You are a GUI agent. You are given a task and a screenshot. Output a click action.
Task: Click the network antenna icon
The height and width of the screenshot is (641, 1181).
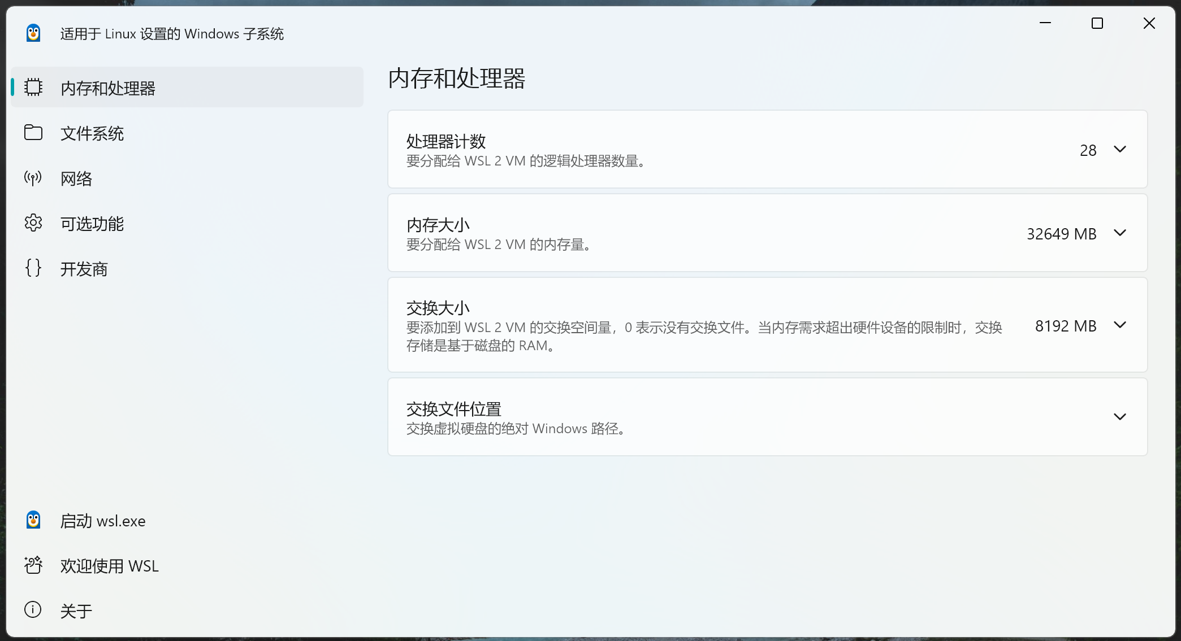pos(33,178)
